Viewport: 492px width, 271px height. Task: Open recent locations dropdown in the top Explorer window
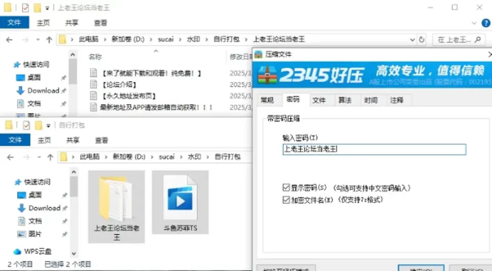(x=38, y=40)
